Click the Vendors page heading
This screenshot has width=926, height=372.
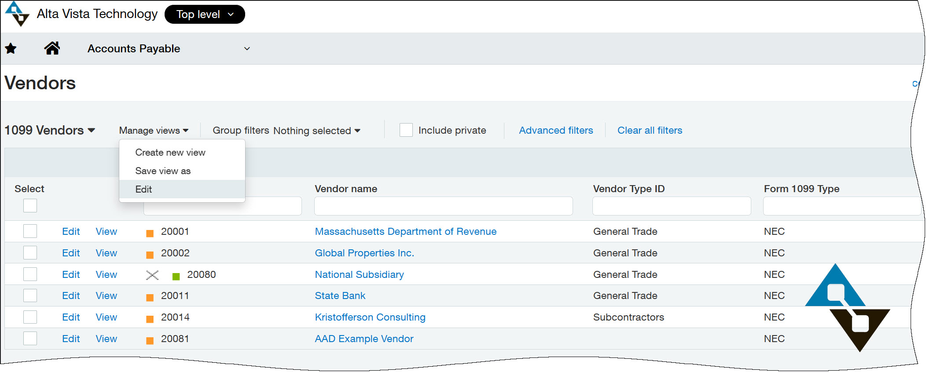(40, 83)
